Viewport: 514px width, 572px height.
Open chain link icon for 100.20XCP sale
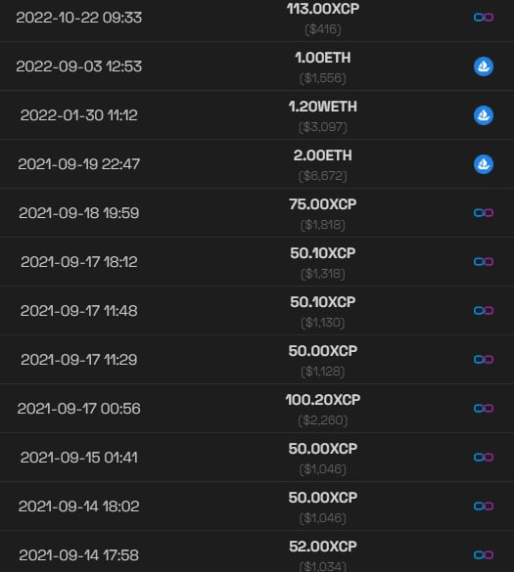[484, 408]
